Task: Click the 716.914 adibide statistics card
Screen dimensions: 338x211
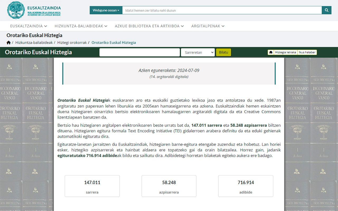Action: pos(246,186)
